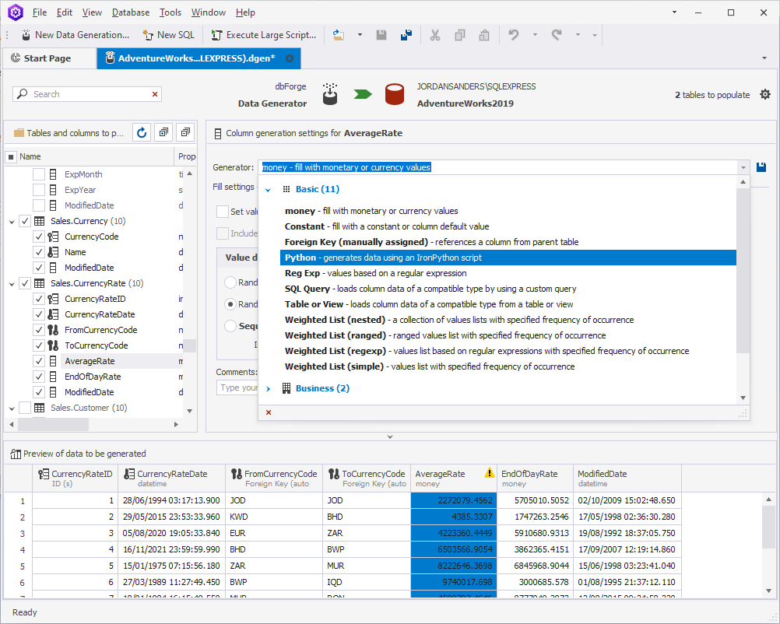780x624 pixels.
Task: Open the Undo history dropdown arrow
Action: 535,35
